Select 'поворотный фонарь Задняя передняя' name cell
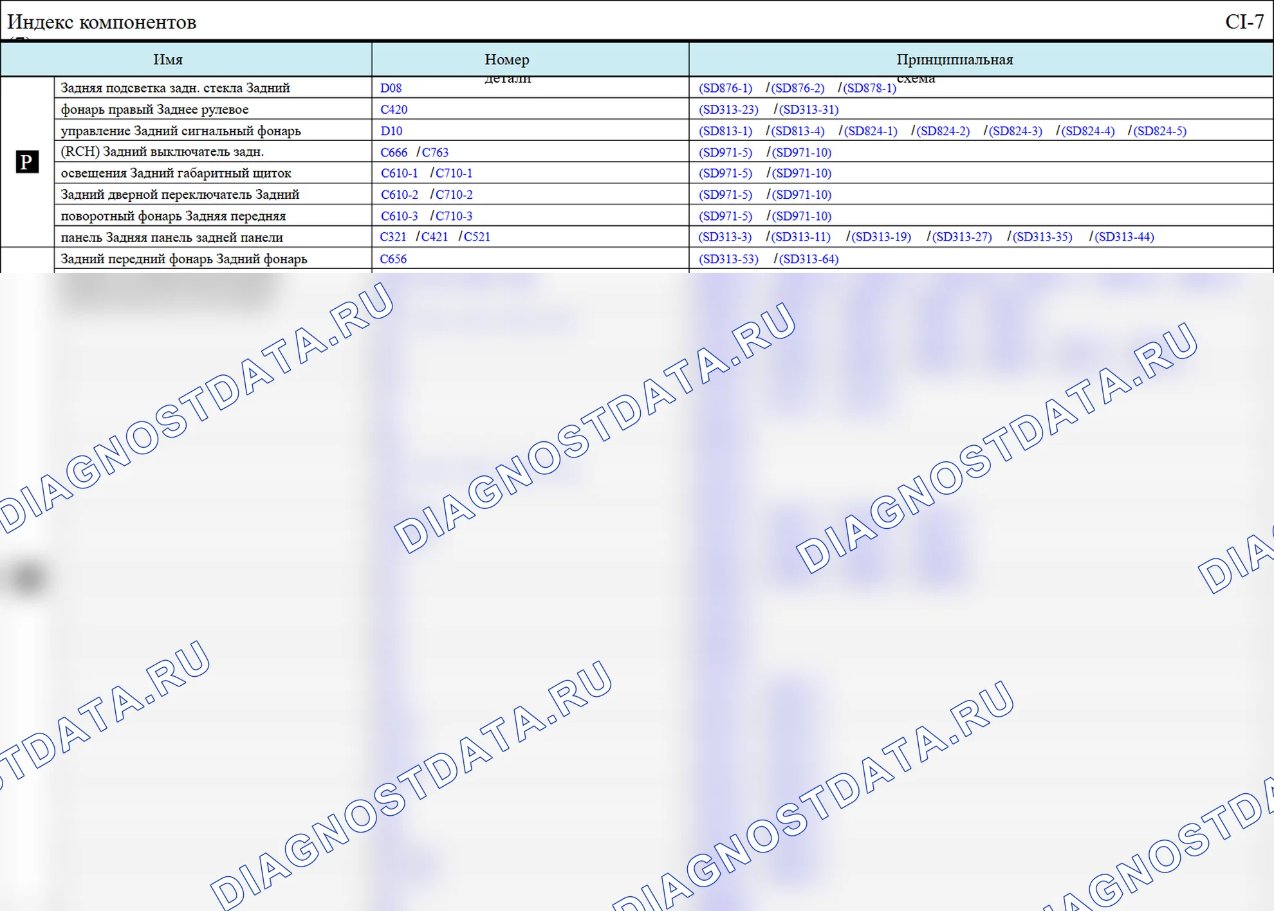The image size is (1274, 911). 173,216
